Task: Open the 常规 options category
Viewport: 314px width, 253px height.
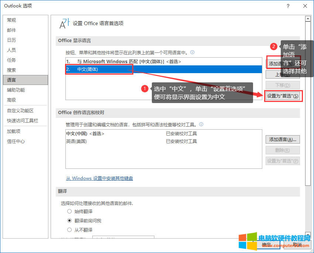Action: 25,20
